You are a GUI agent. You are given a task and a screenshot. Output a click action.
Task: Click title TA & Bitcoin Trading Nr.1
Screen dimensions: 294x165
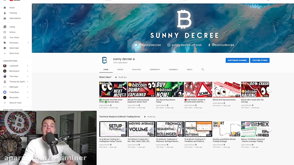coord(111,140)
